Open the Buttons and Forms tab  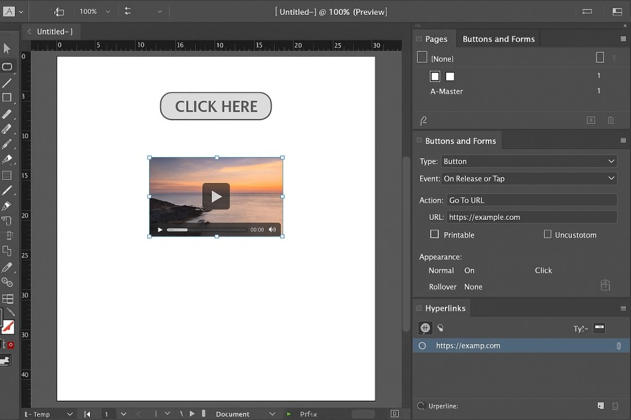(x=498, y=39)
